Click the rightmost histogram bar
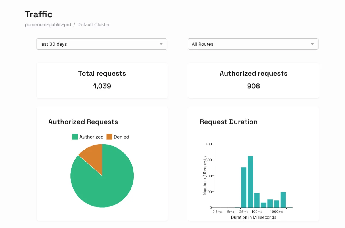This screenshot has height=228, width=345. tap(283, 200)
